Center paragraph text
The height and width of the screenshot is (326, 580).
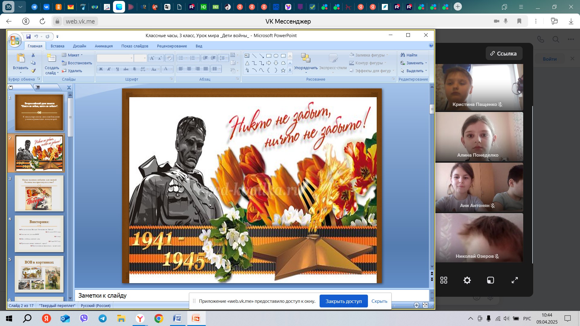click(189, 69)
